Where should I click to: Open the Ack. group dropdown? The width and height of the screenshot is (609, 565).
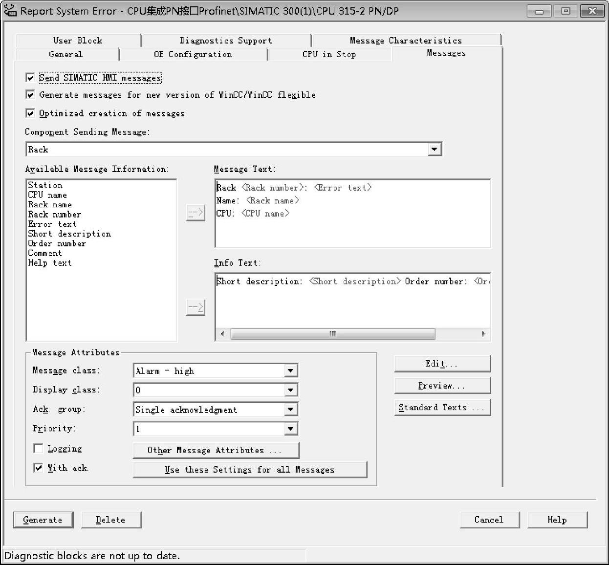click(x=291, y=410)
